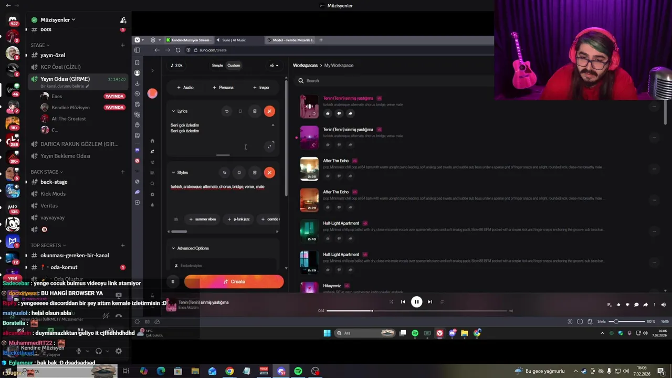This screenshot has height=378, width=672.
Task: Click the orange magic wand button in Lyrics
Action: (x=269, y=111)
